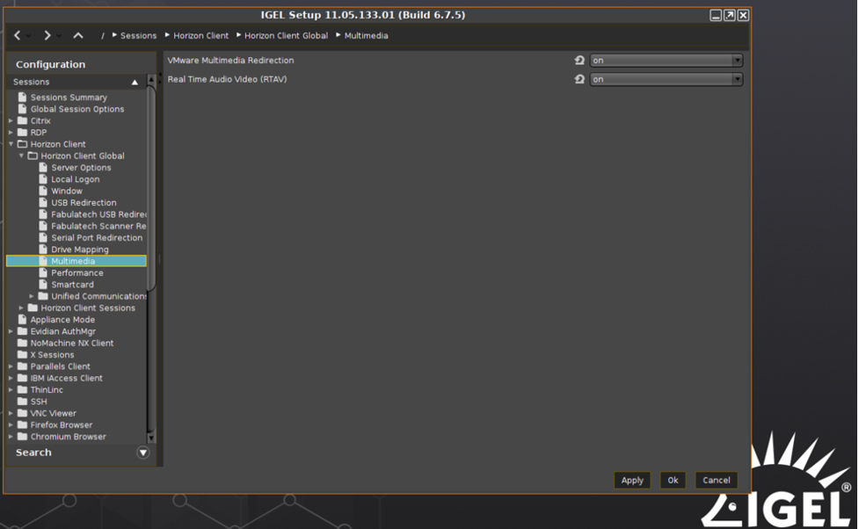Viewport: 859px width, 529px height.
Task: Select NoMachine NX Client folder
Action: [x=72, y=344]
